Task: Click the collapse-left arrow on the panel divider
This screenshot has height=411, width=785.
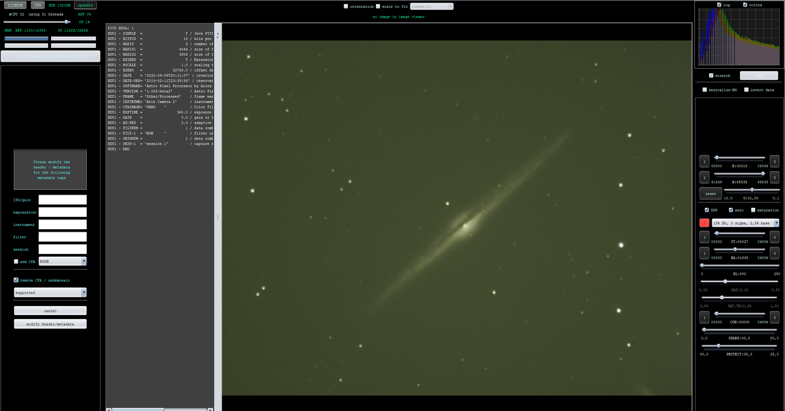Action: pos(218,34)
